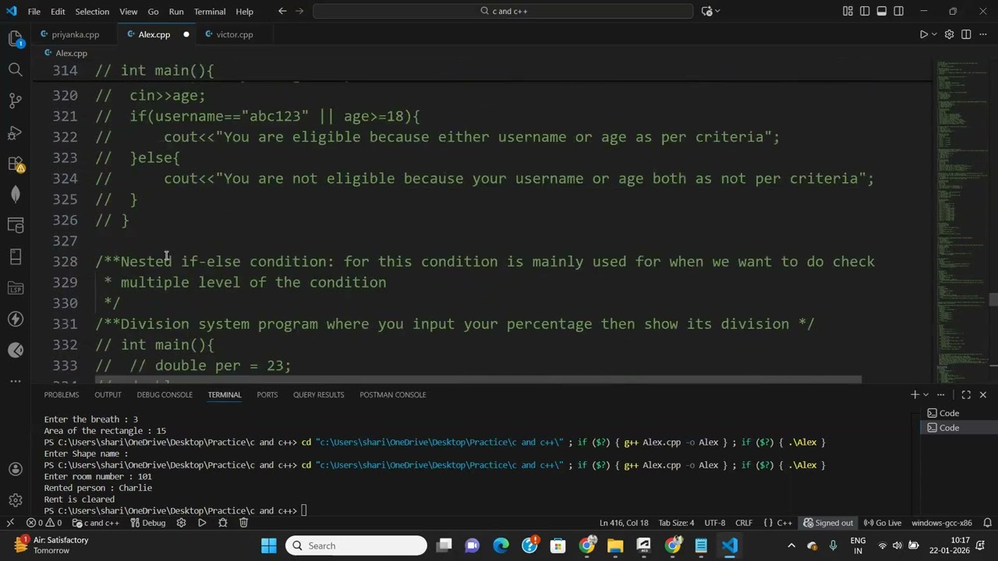
Task: Open the remote window indicator
Action: [10, 523]
